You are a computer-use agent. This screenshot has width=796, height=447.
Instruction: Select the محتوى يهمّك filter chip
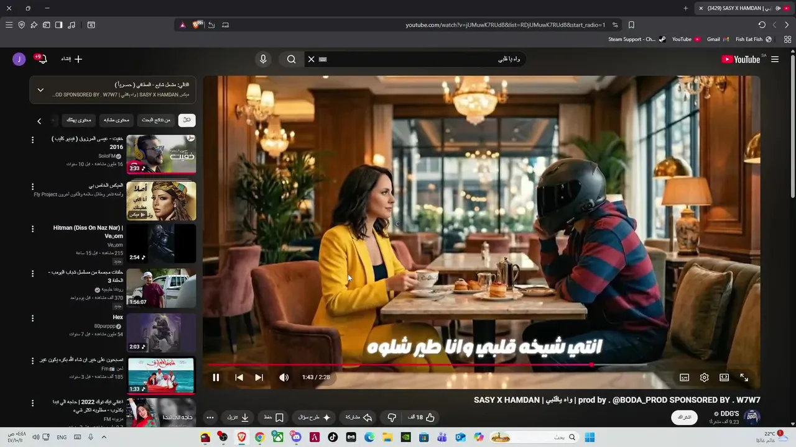tap(79, 120)
